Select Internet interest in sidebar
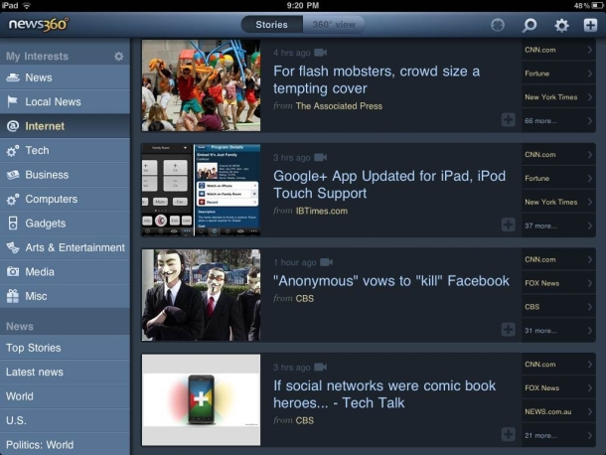The width and height of the screenshot is (606, 455). [x=65, y=126]
